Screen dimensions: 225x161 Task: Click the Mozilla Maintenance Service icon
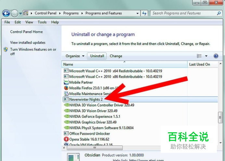coord(66,94)
